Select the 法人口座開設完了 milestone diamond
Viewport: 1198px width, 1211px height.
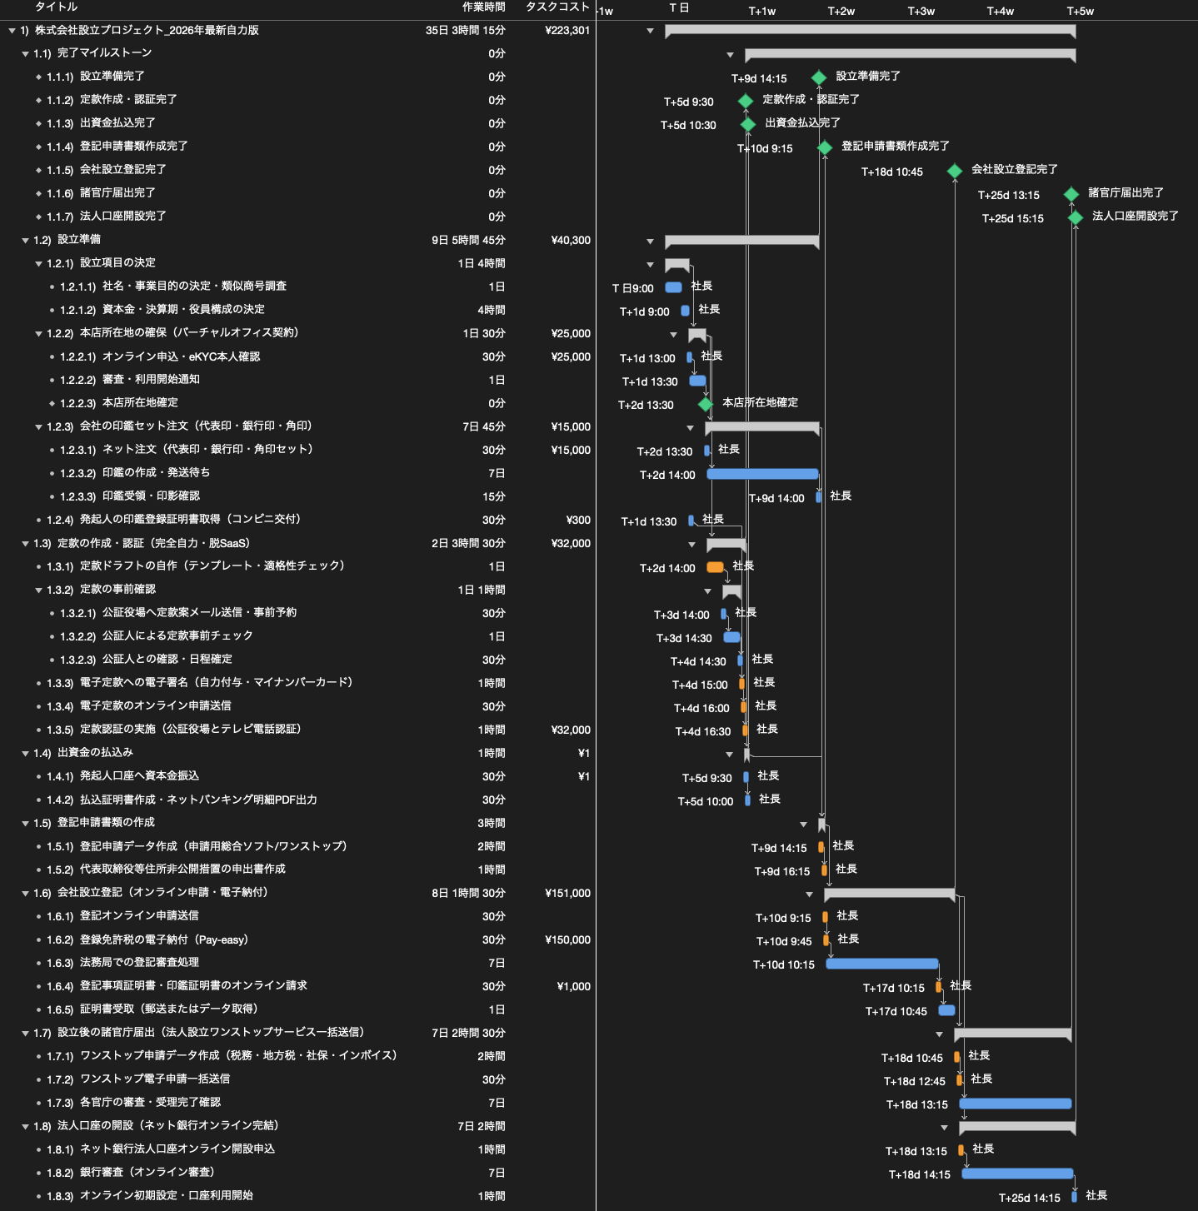tap(1076, 217)
